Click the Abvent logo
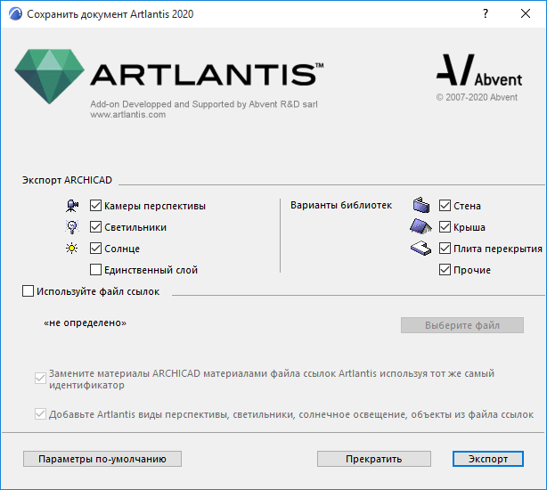 click(x=479, y=70)
